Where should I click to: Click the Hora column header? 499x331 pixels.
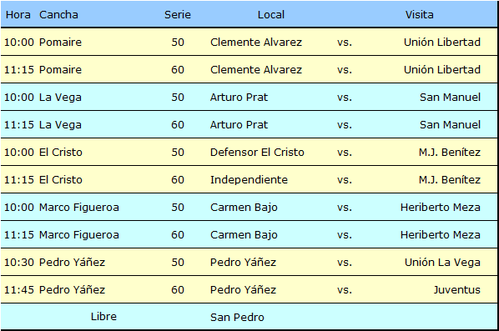tap(18, 15)
